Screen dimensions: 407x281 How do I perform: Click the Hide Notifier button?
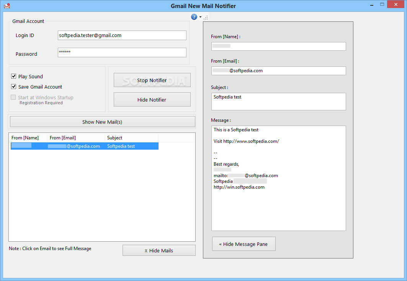[152, 100]
